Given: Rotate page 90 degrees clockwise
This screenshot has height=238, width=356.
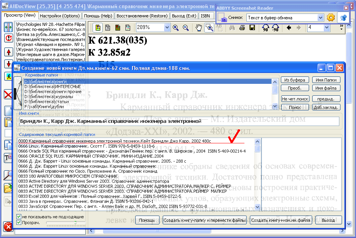Looking at the screenshot, I should tap(265, 28).
